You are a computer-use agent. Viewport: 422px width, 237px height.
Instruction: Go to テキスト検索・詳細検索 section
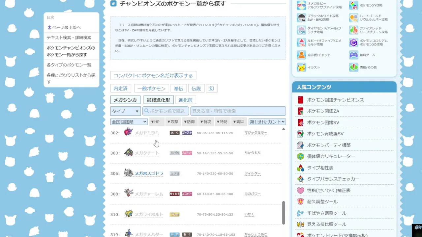coord(69,38)
